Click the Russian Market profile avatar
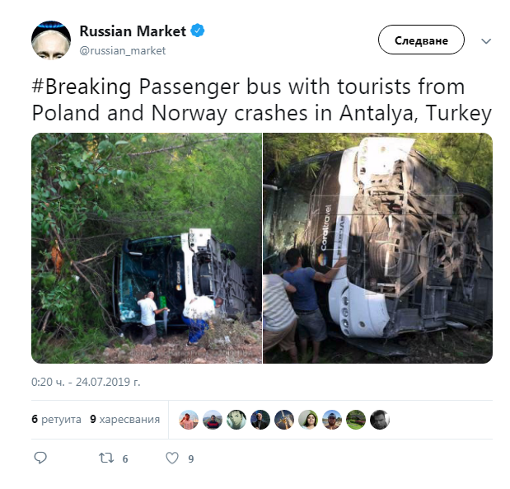The width and height of the screenshot is (510, 489). [51, 40]
